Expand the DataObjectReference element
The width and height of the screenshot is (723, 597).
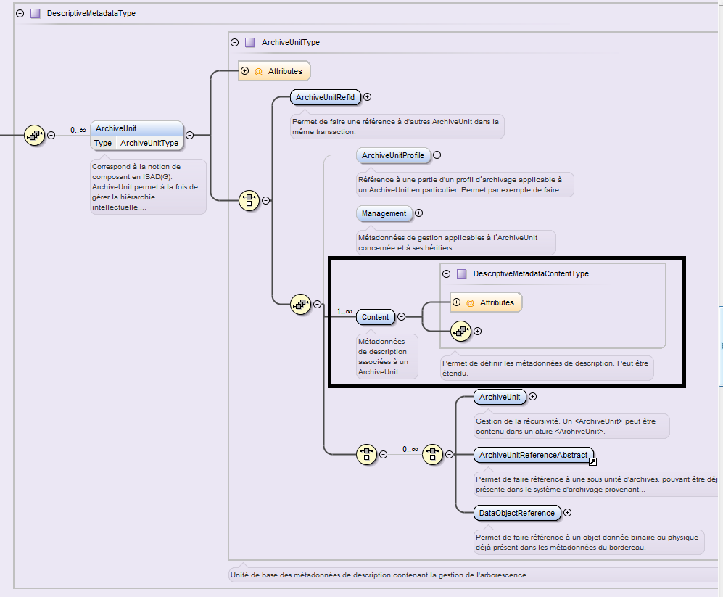point(567,513)
